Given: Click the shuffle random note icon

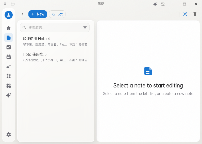Looking at the screenshot, I should tap(185, 14).
